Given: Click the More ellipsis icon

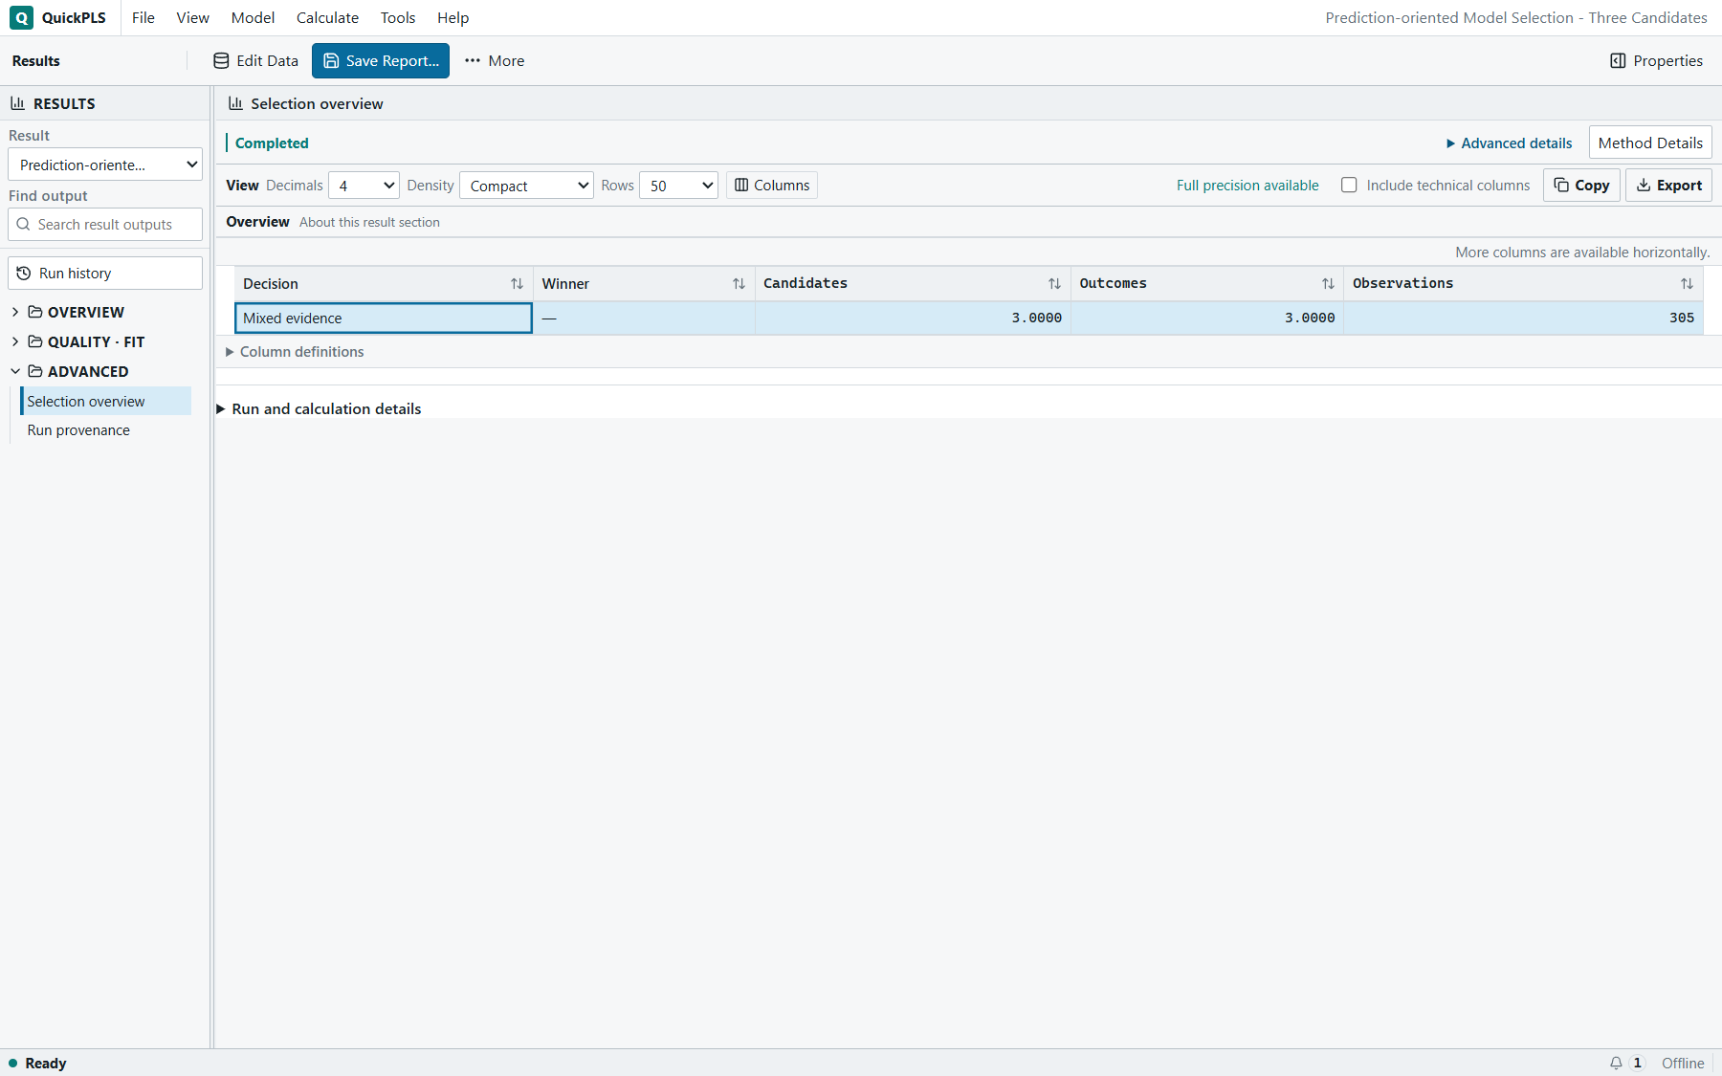Looking at the screenshot, I should (x=473, y=60).
